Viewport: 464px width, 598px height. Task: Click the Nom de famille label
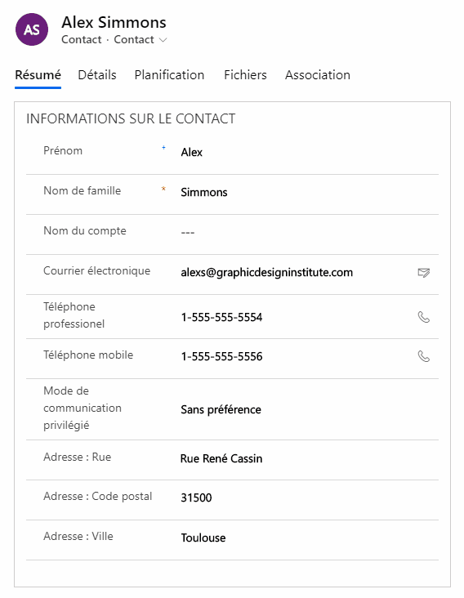[x=82, y=190]
